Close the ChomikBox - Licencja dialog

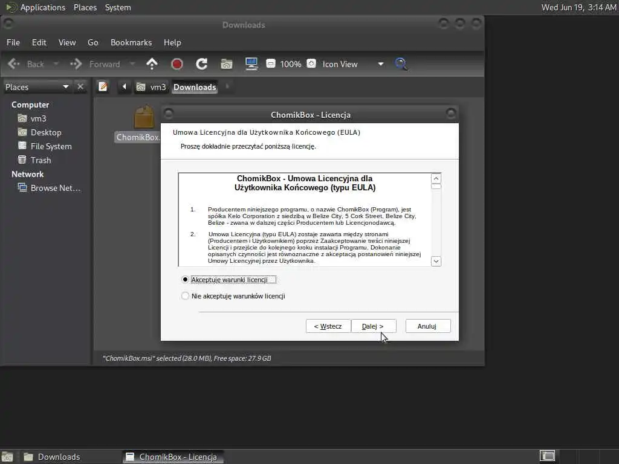[x=451, y=114]
